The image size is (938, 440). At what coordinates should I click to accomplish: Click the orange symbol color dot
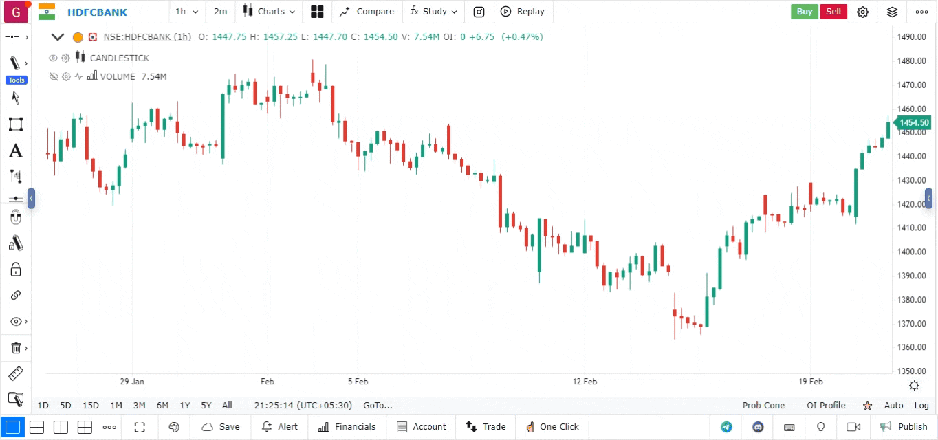[78, 37]
